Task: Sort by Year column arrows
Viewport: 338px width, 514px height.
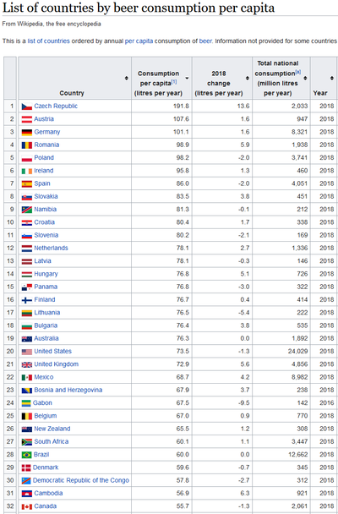Action: tap(332, 78)
